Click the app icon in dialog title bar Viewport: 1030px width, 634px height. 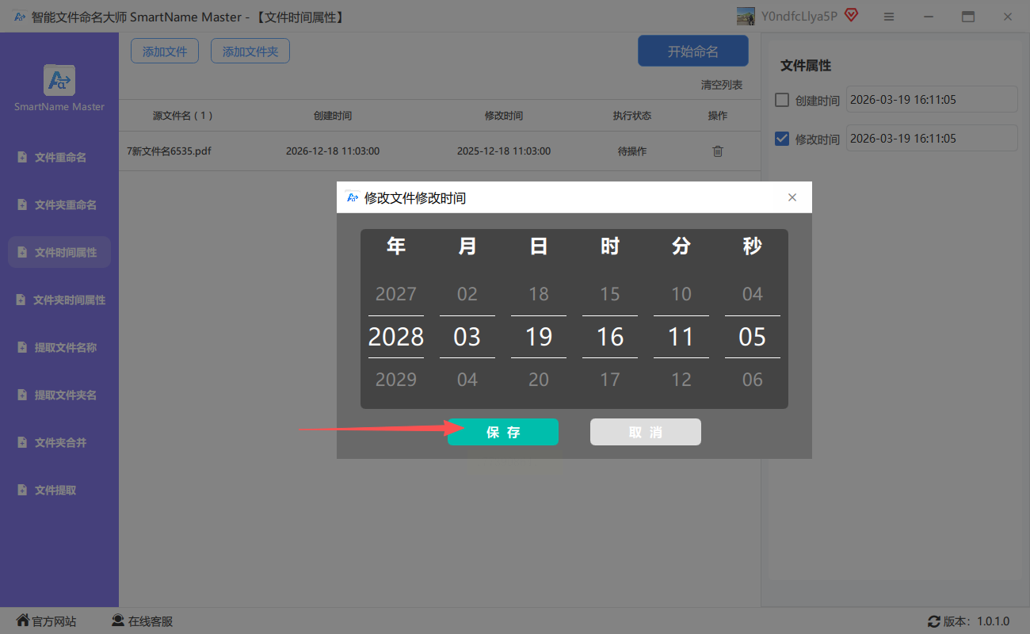pyautogui.click(x=353, y=197)
